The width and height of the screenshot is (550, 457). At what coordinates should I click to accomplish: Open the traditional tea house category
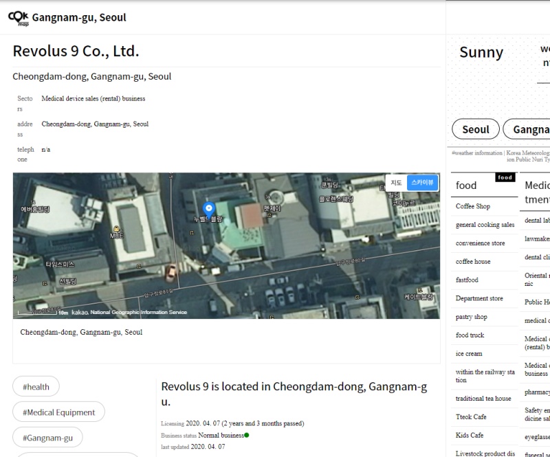(x=483, y=399)
